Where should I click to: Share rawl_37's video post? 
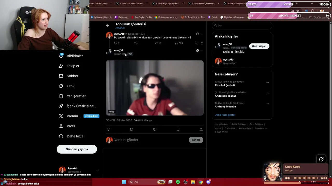[x=201, y=129]
